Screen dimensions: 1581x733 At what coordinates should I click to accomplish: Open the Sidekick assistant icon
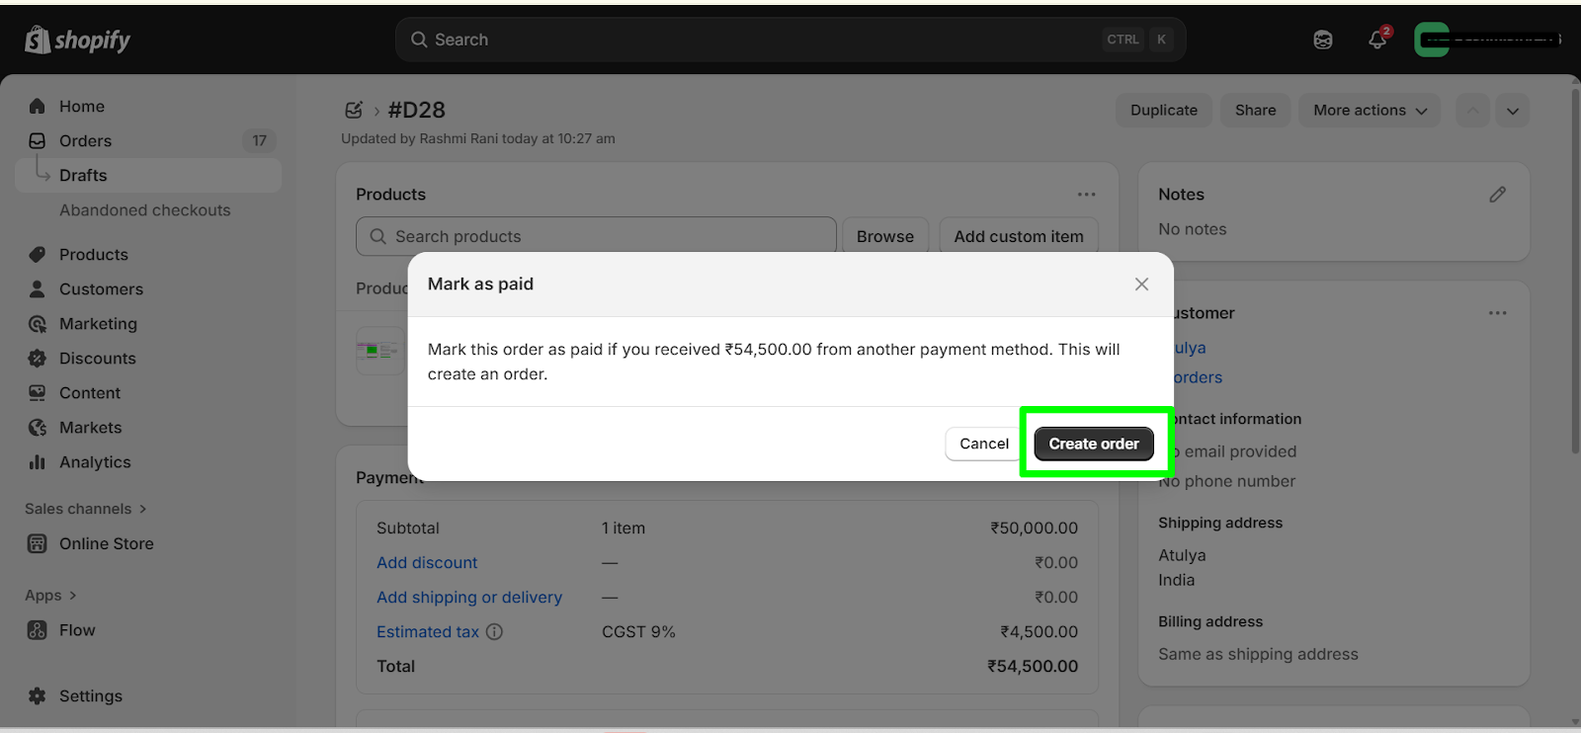coord(1323,40)
